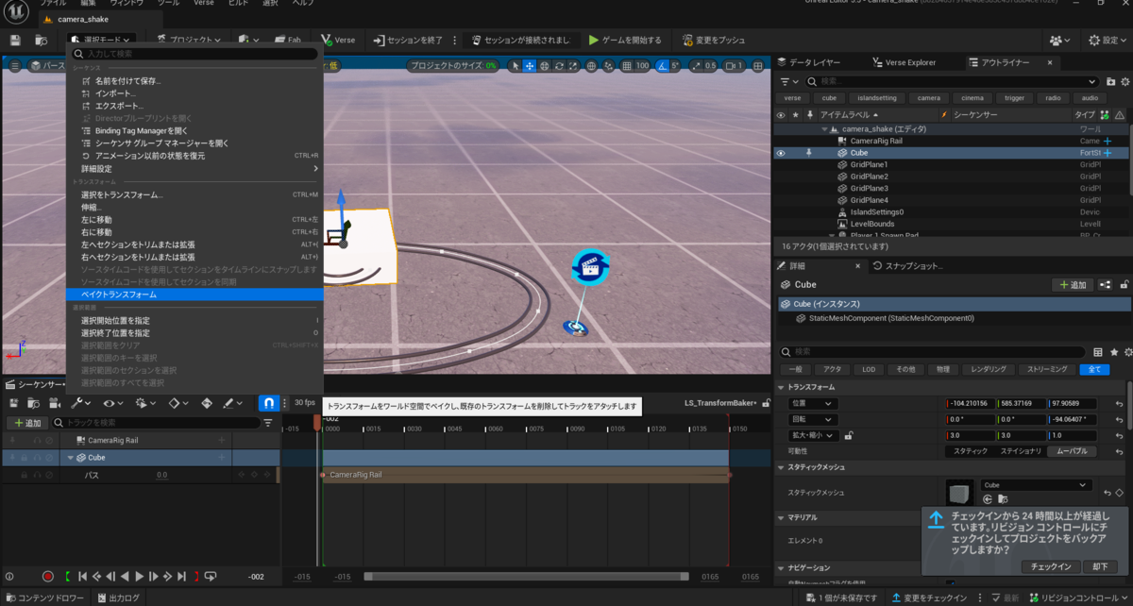Set mobility to スタティック
This screenshot has height=606, width=1133.
coord(971,451)
